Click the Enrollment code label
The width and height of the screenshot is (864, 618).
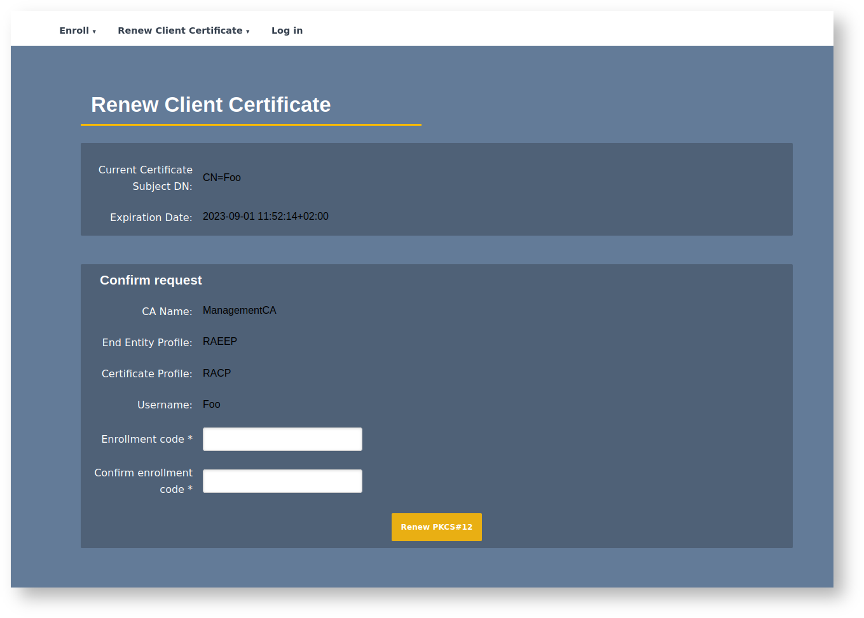coord(146,440)
